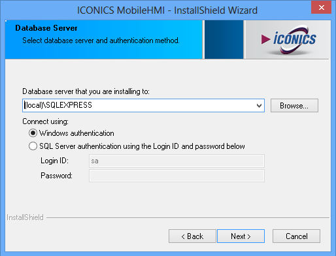Choose the SQL Server authentication radio option
336x256 pixels.
[x=33, y=146]
